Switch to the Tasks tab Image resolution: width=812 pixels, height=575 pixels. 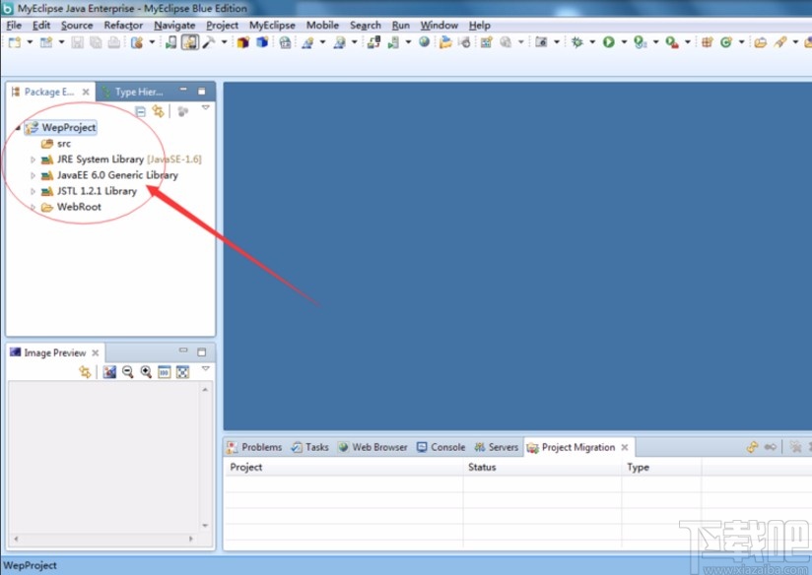tap(309, 447)
